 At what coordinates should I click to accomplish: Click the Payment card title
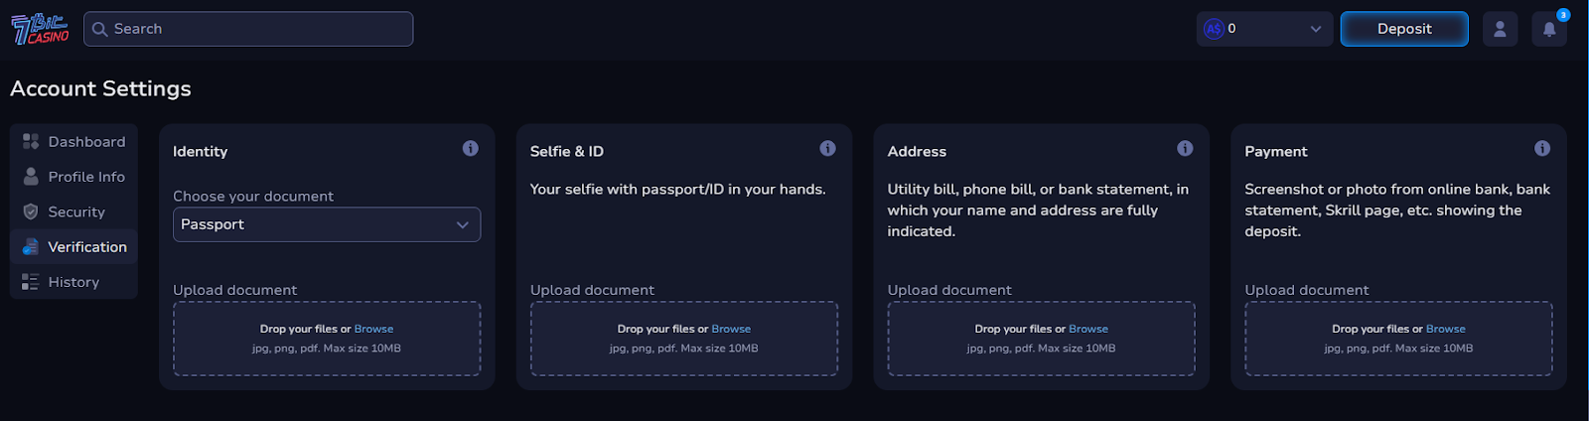[1276, 151]
